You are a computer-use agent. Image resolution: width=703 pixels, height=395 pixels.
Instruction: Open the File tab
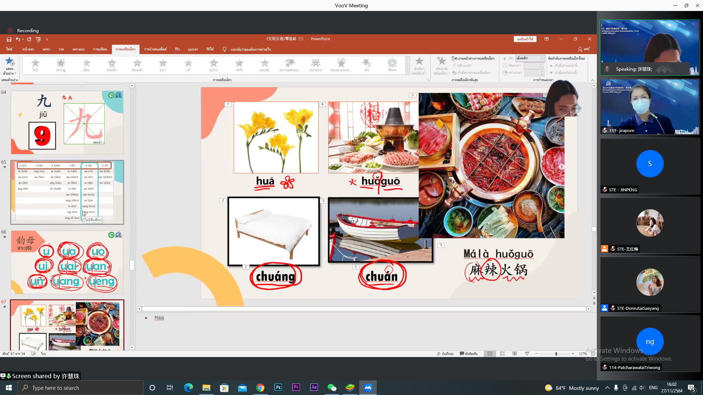pos(9,49)
